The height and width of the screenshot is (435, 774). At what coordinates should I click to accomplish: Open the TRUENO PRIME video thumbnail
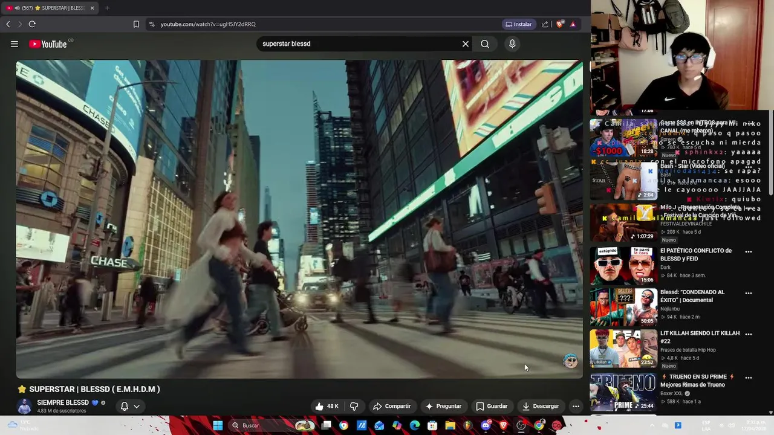pyautogui.click(x=623, y=391)
